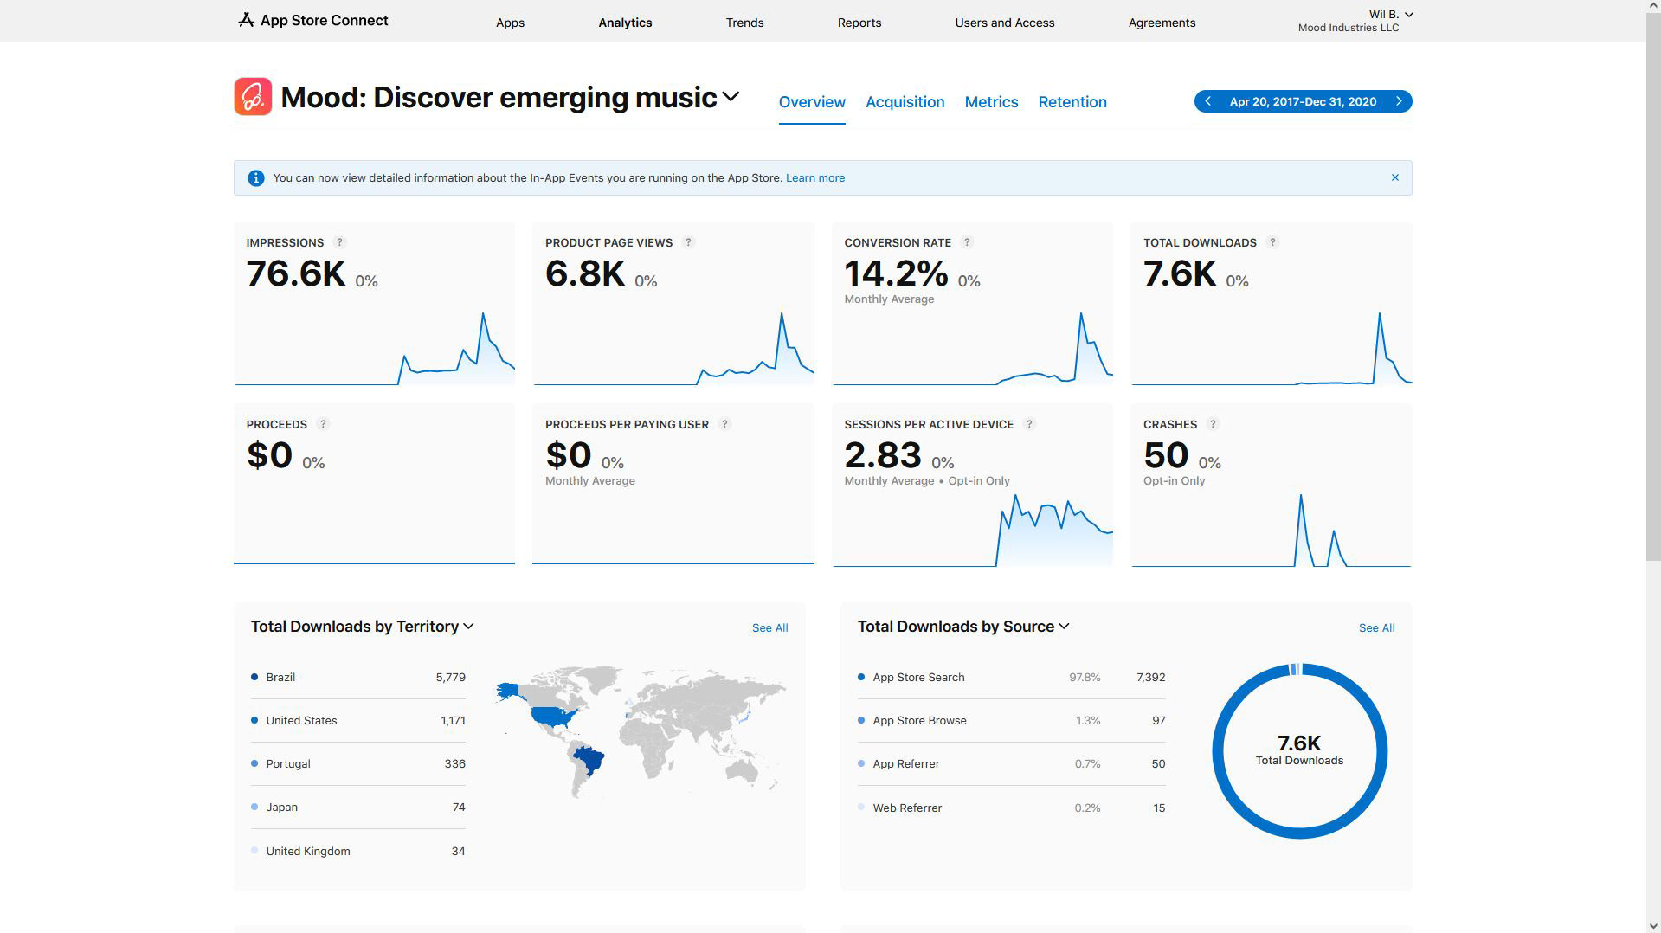Select the United Kingdom territory row
1661x933 pixels.
pyautogui.click(x=357, y=852)
